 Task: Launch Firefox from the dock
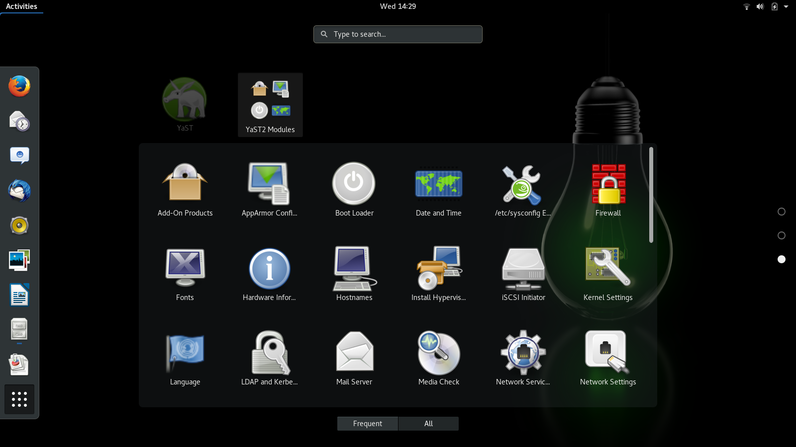(x=19, y=86)
